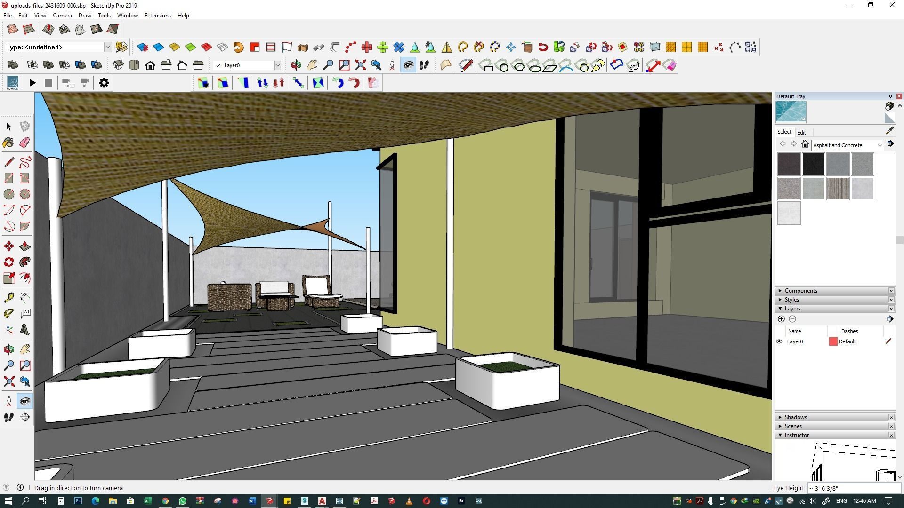The image size is (904, 508).
Task: Pick the dark black asphalt material swatch
Action: pyautogui.click(x=813, y=164)
